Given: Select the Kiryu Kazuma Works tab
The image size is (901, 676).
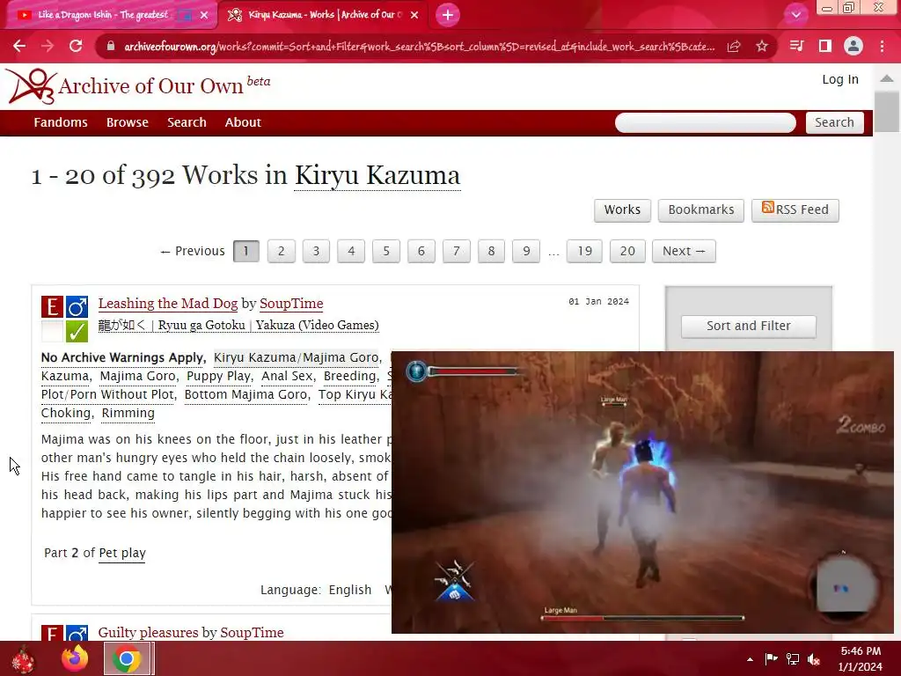Looking at the screenshot, I should [322, 15].
